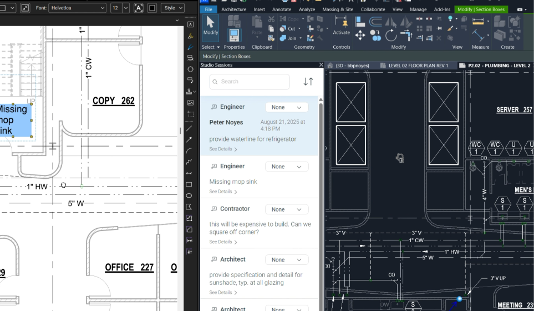This screenshot has height=311, width=534.
Task: Select the Missing mop sink text annotation
Action: [16, 120]
